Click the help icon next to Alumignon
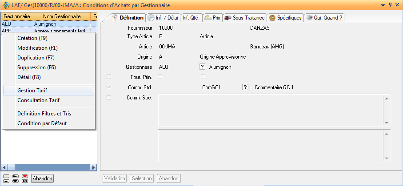Viewport: 403px width, 186px height. [x=202, y=67]
